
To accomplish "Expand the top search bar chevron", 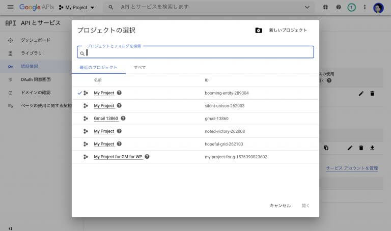I will (307, 7).
